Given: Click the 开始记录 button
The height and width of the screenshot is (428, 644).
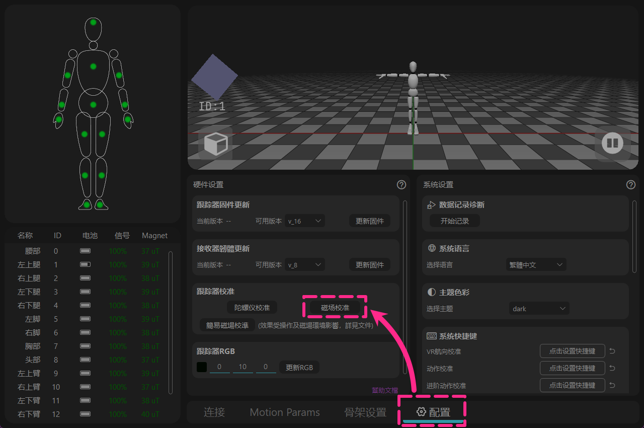Looking at the screenshot, I should (455, 221).
